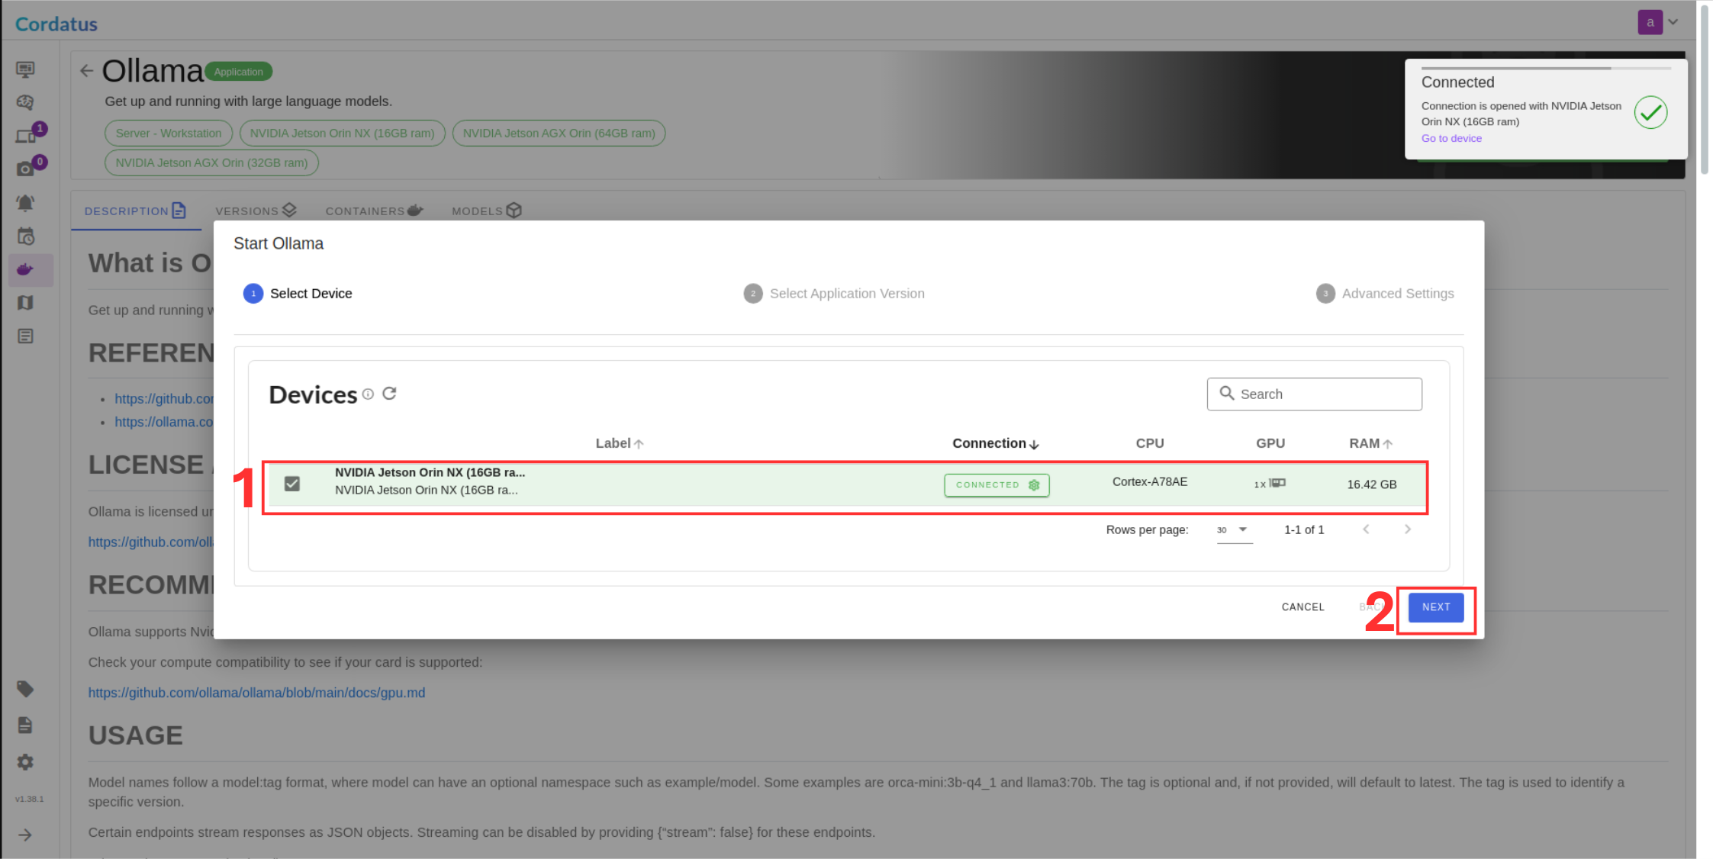1713x859 pixels.
Task: Go to next page of devices
Action: tap(1407, 529)
